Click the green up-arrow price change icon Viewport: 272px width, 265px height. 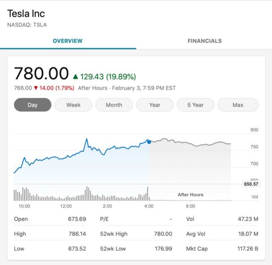(x=76, y=77)
